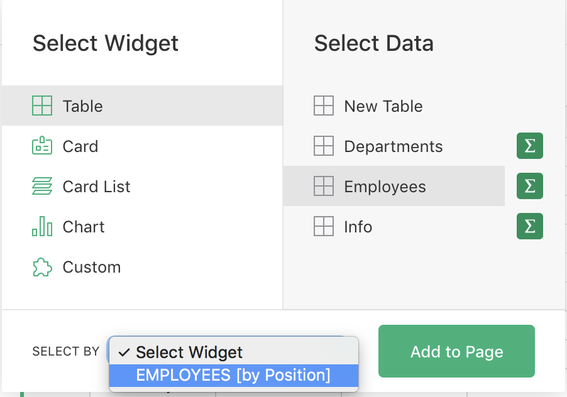Click the Card widget icon
This screenshot has height=397, width=567.
42,146
